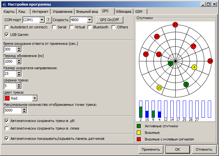Image resolution: width=219 pixels, height=156 pixels.
Task: Click green satellite 2 marker
Action: pyautogui.click(x=186, y=84)
